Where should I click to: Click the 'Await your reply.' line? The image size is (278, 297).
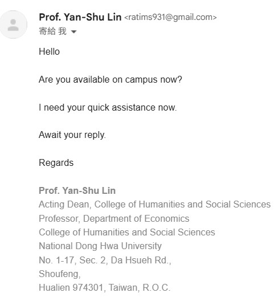pos(72,135)
